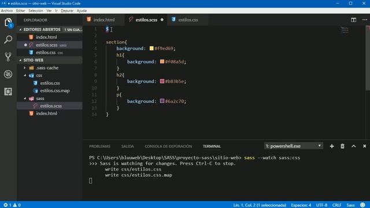370x208 pixels.
Task: Open the Ir menu
Action: 57,10
